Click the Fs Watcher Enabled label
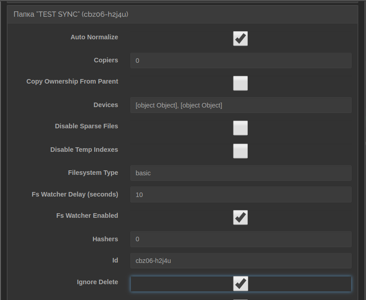 (x=87, y=216)
